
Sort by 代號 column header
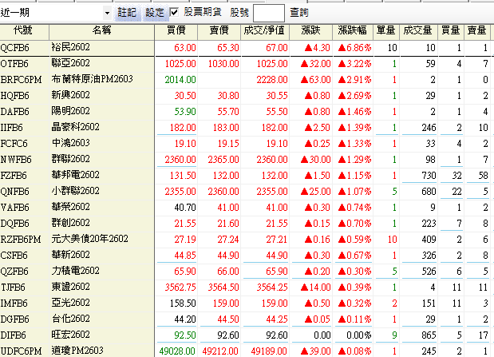pyautogui.click(x=23, y=30)
